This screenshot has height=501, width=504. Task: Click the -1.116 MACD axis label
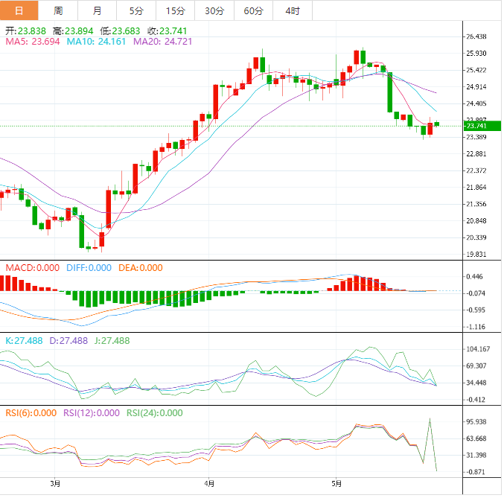[476, 327]
